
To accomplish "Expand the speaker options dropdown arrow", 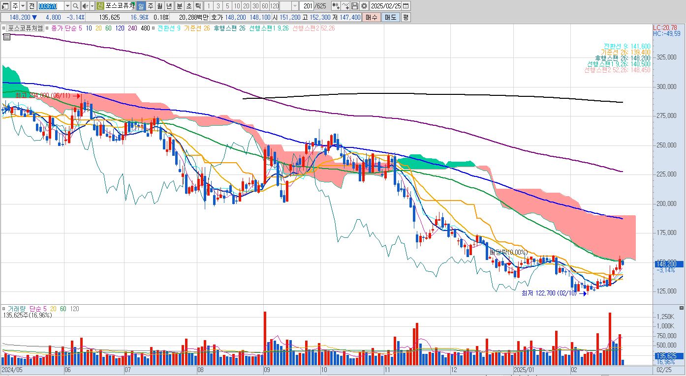I will [x=92, y=6].
